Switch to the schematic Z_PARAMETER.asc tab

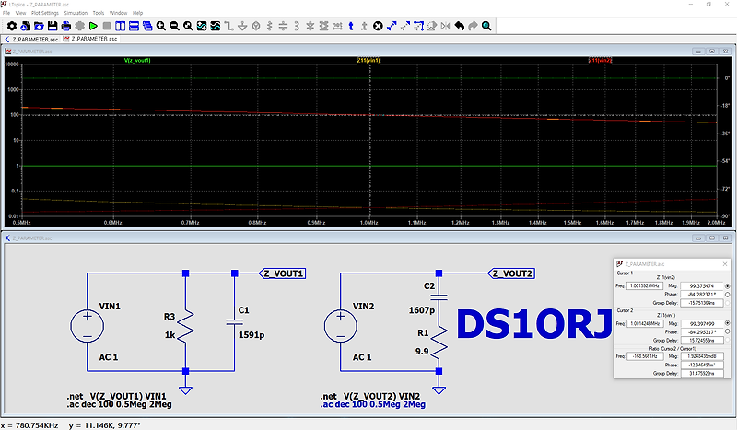coord(31,39)
